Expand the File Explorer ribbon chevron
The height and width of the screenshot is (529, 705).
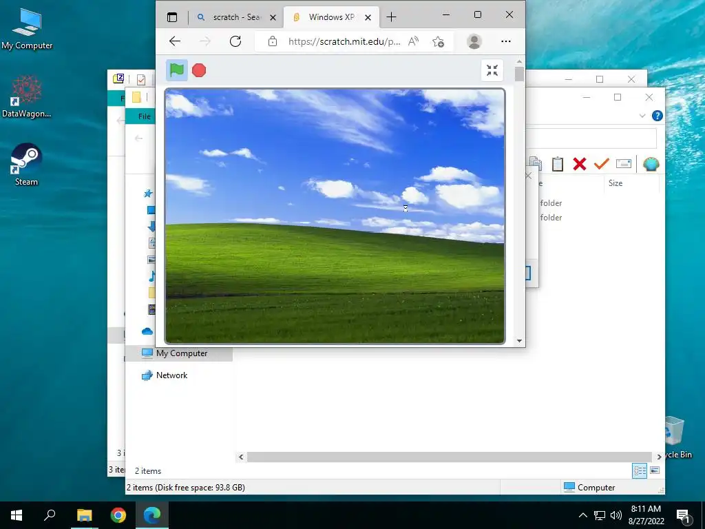click(x=642, y=116)
